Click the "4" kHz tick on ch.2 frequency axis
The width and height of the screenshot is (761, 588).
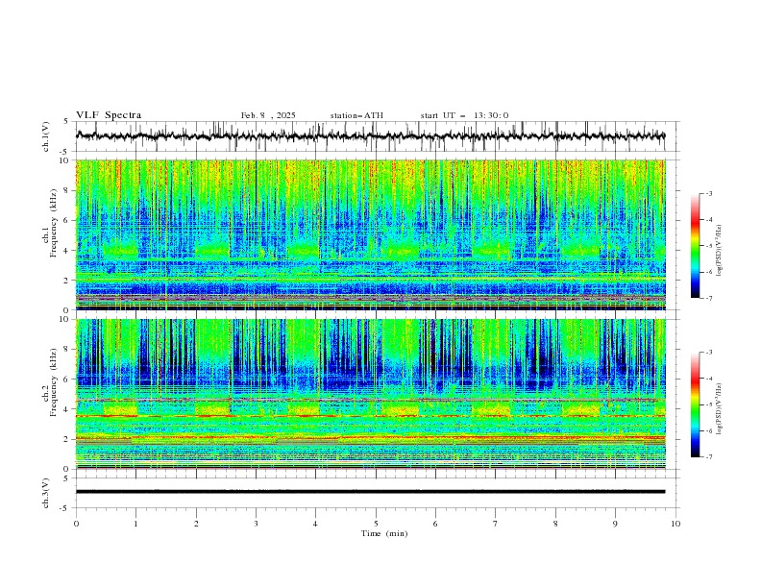click(x=67, y=409)
